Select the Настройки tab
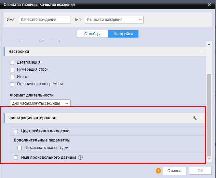This screenshot has width=216, height=178. (x=123, y=34)
